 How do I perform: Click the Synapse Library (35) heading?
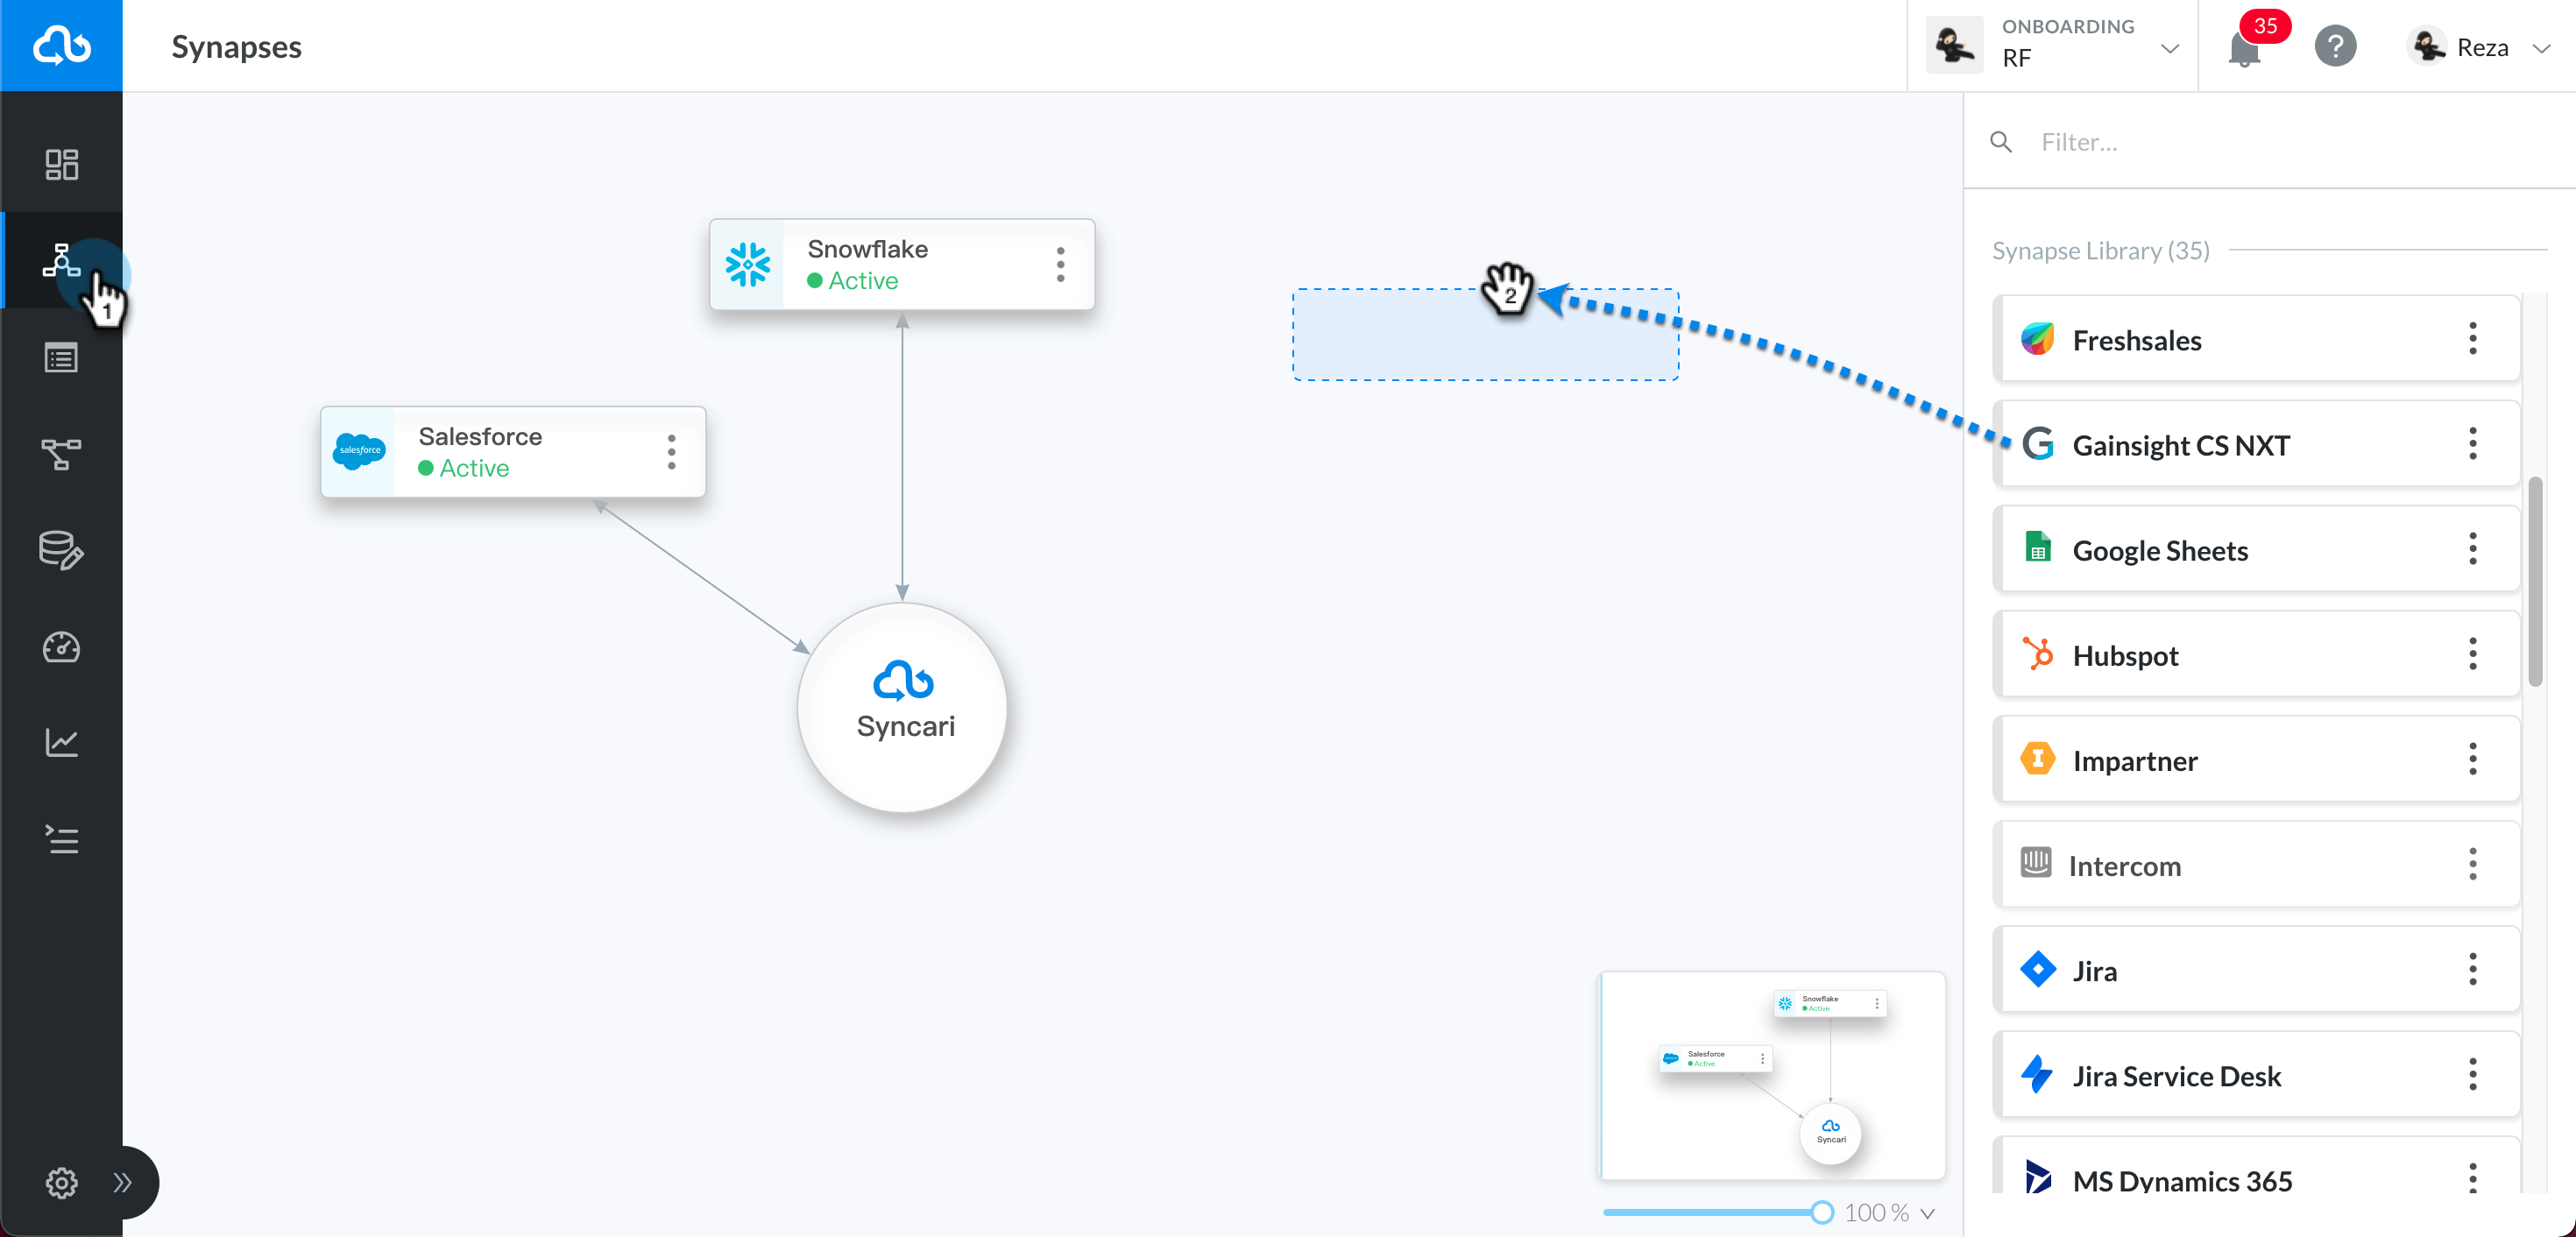(2100, 251)
